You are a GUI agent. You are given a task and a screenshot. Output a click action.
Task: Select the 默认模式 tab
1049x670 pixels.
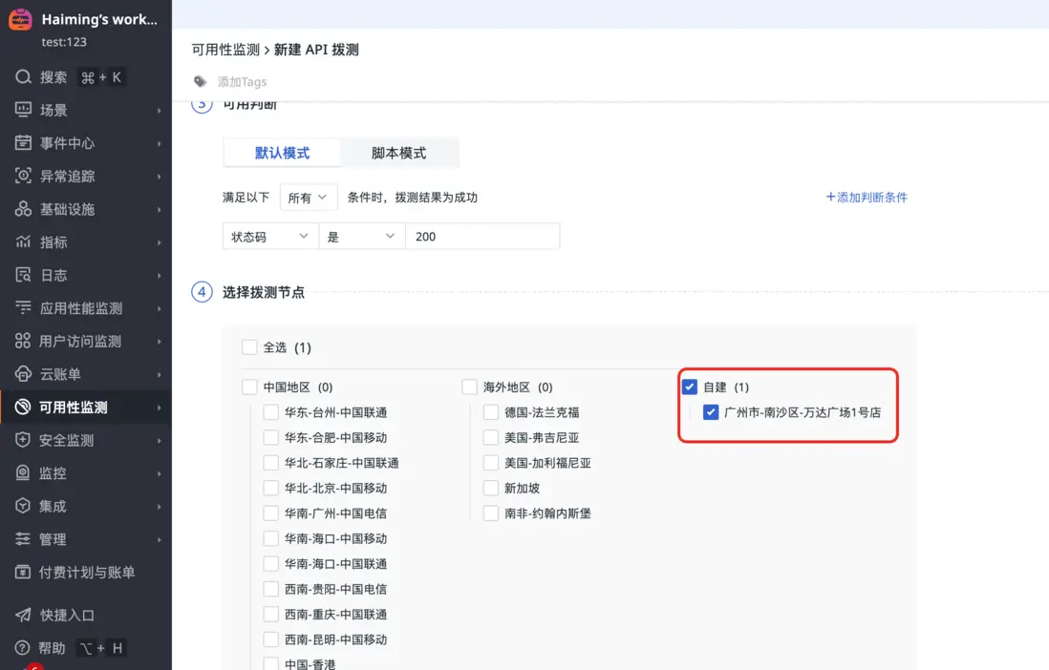pyautogui.click(x=283, y=153)
